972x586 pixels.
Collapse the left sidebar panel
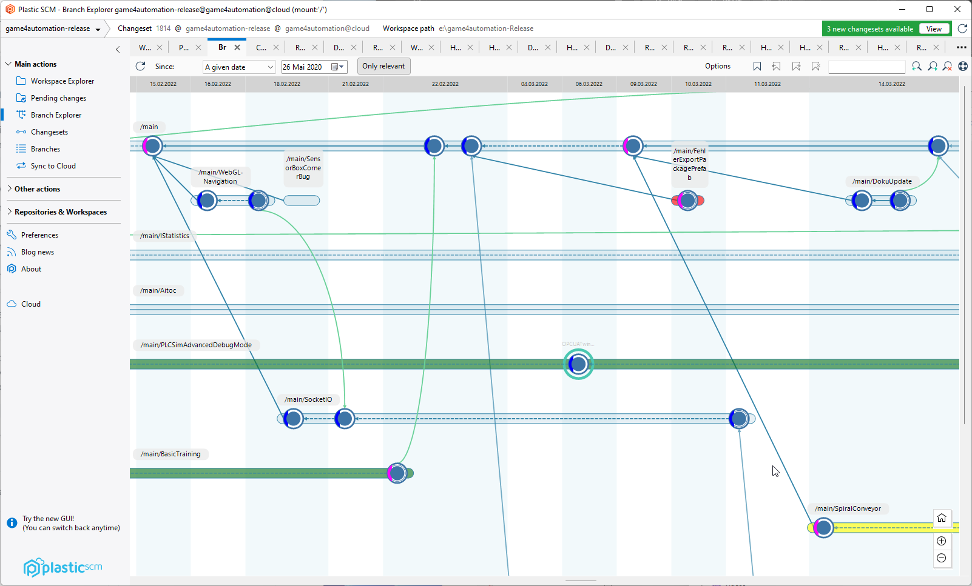point(118,50)
